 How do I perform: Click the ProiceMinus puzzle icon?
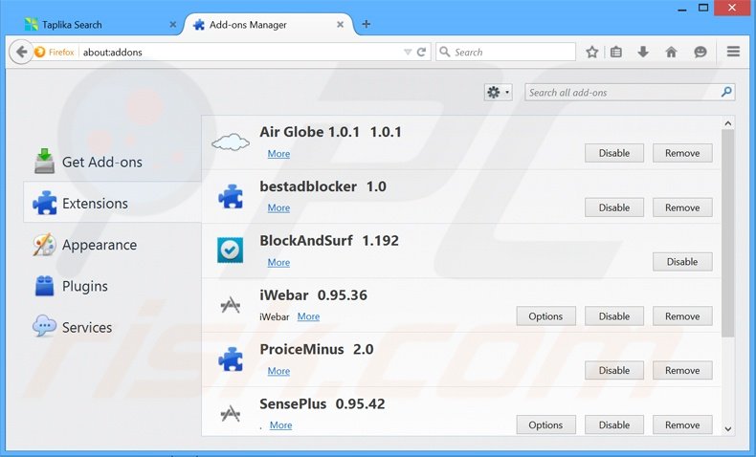(231, 359)
